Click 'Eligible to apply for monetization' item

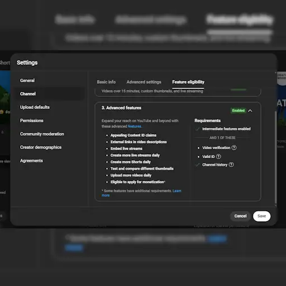tap(138, 182)
